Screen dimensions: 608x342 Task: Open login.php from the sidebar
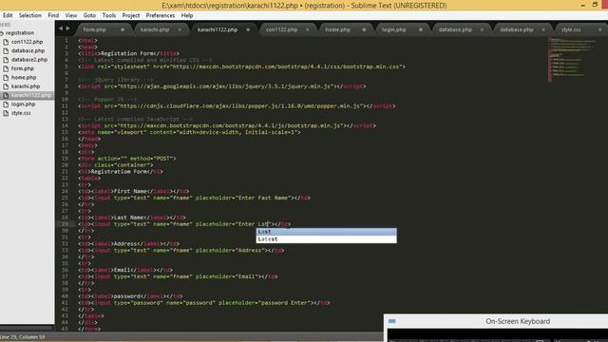point(23,104)
